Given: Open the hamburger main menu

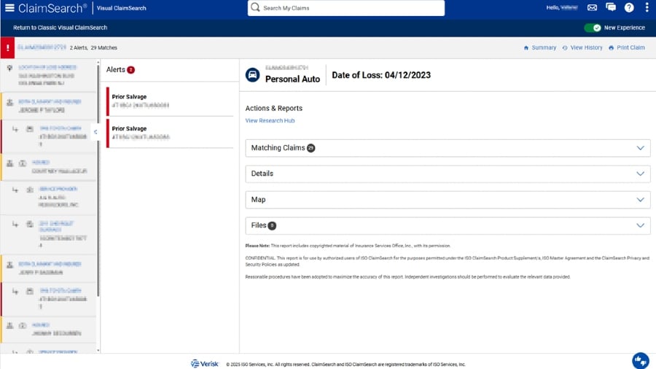Looking at the screenshot, I should [x=9, y=7].
